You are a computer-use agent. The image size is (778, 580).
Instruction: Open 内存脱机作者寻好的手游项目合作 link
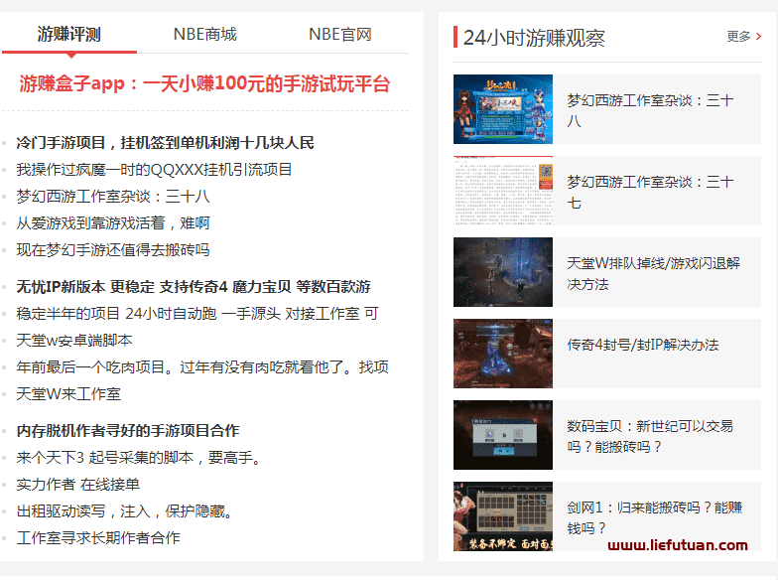pyautogui.click(x=127, y=431)
